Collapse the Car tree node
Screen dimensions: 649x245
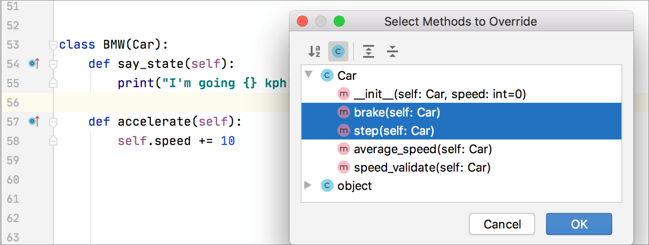(309, 74)
